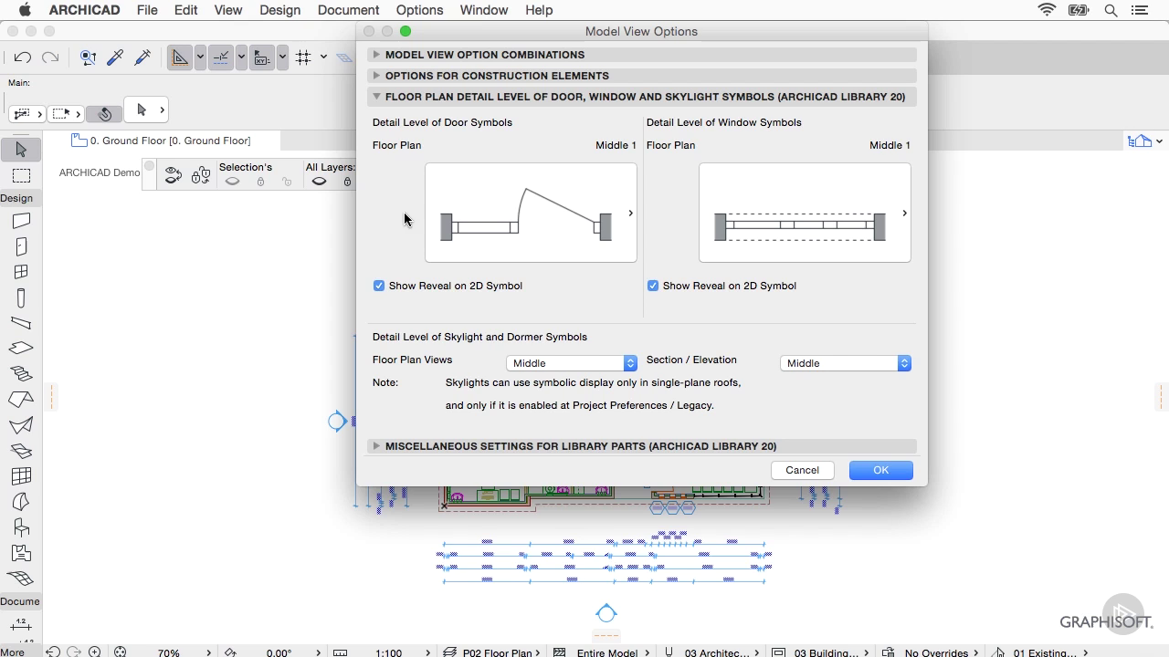Image resolution: width=1169 pixels, height=657 pixels.
Task: Open window symbol detail level chevron
Action: tap(904, 214)
